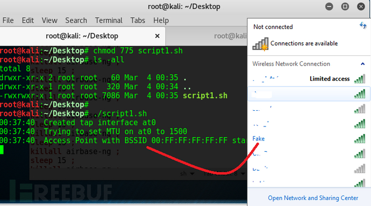
Task: Open the Search menu
Action: 76,20
